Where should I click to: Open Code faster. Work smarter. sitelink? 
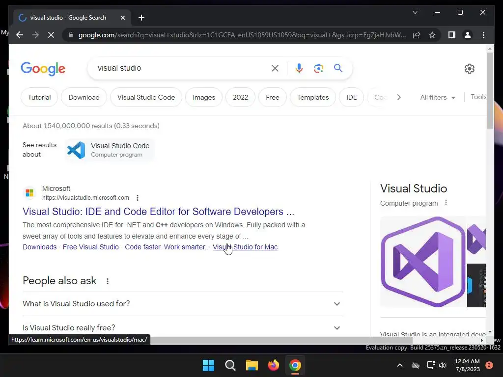point(166,247)
